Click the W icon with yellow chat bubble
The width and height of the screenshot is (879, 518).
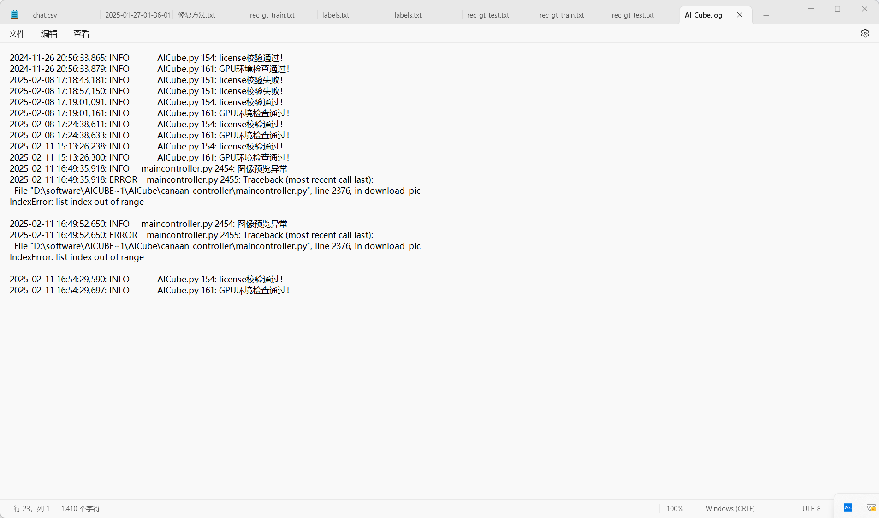coord(871,507)
